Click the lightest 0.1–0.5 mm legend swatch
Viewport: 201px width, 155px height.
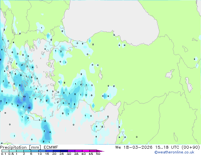[5, 151]
